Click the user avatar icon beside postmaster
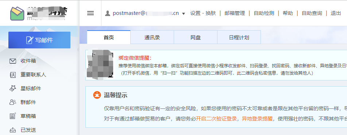The height and width of the screenshot is (135, 347). coord(108,13)
